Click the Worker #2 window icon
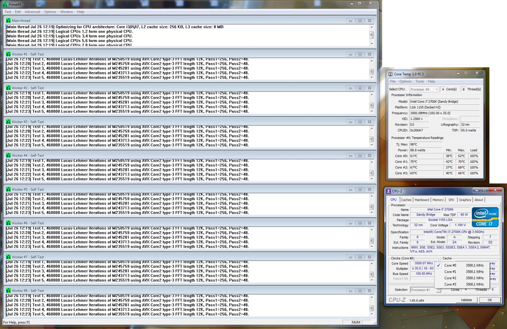The height and width of the screenshot is (329, 507). [x=8, y=88]
